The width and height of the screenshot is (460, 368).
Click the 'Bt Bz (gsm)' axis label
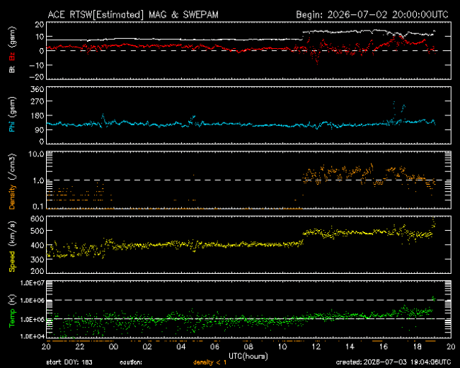coord(12,50)
